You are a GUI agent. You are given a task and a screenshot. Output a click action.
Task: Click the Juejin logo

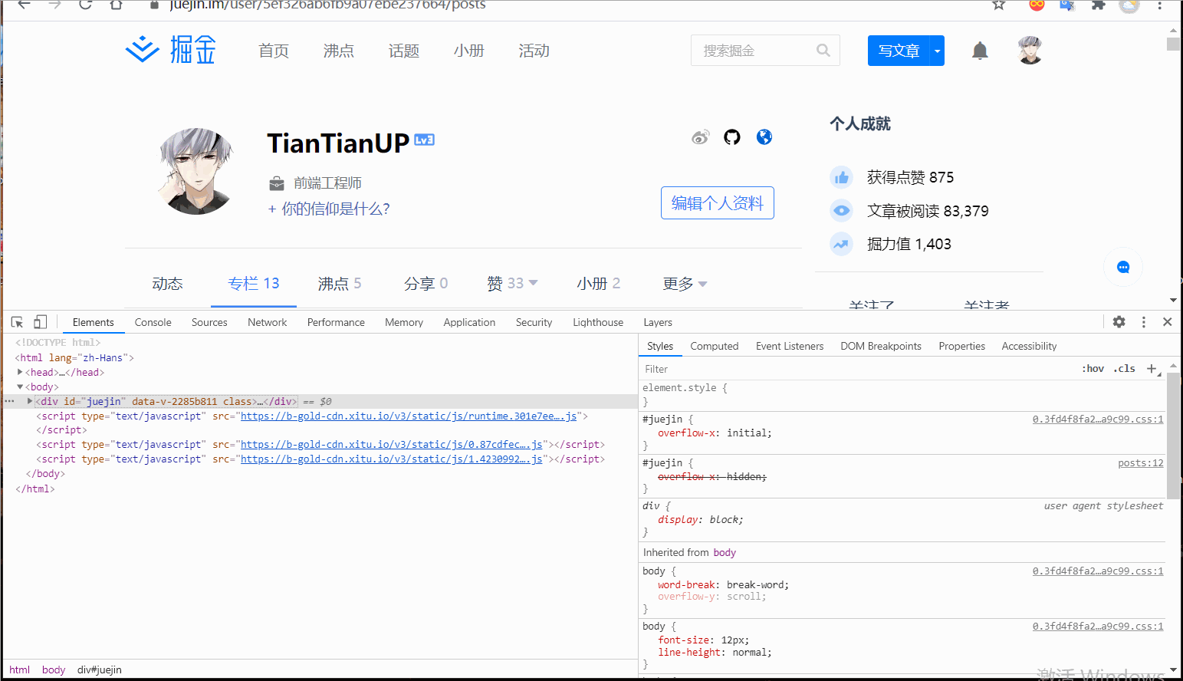170,48
